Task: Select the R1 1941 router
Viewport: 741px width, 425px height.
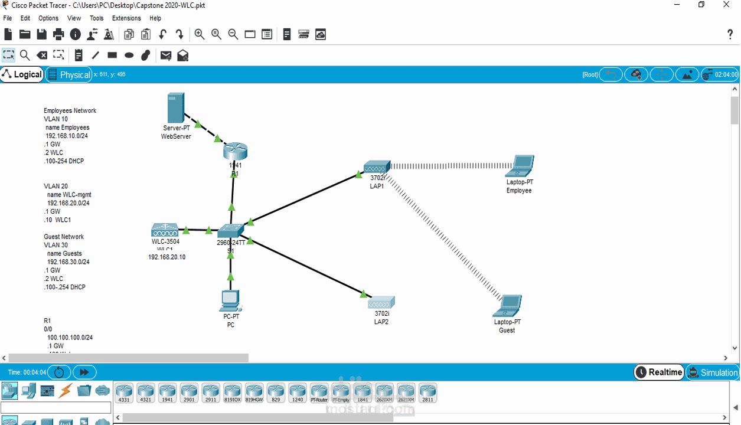Action: pos(234,151)
